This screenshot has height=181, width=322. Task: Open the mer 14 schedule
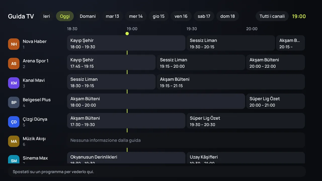pyautogui.click(x=136, y=16)
